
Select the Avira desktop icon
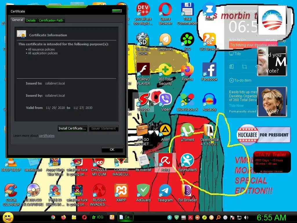[x=165, y=163]
